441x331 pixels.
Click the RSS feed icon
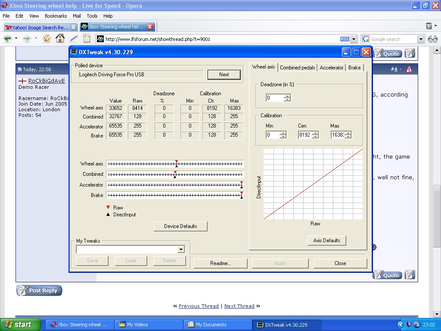click(345, 39)
